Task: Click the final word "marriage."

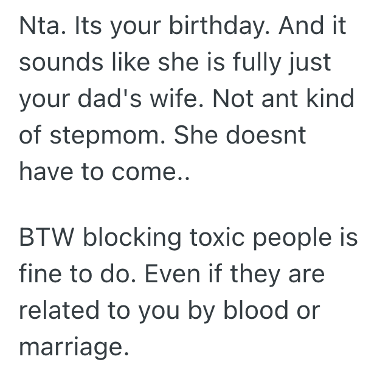Action: coord(74,347)
